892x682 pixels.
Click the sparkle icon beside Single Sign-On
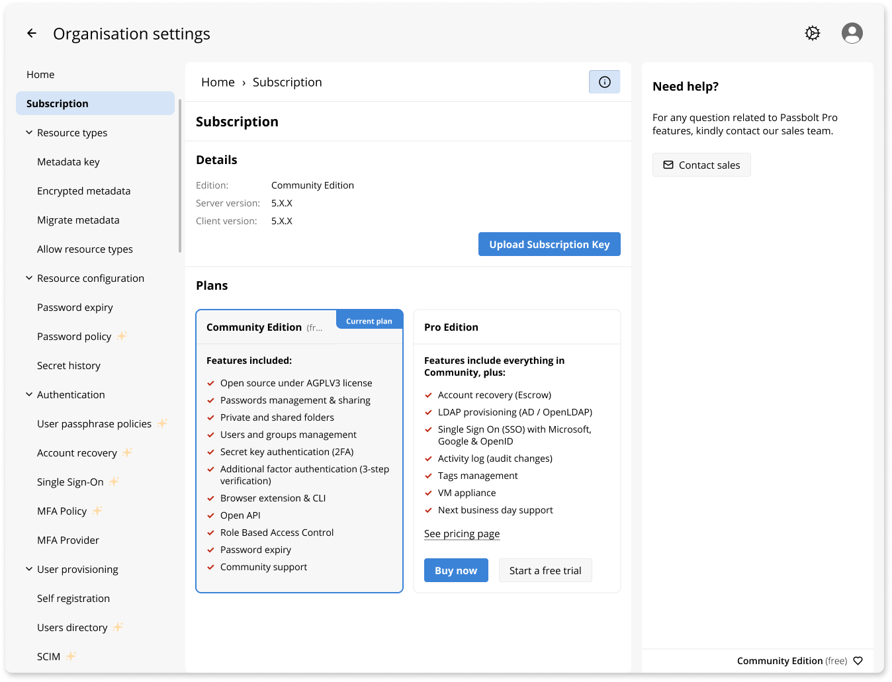(114, 482)
